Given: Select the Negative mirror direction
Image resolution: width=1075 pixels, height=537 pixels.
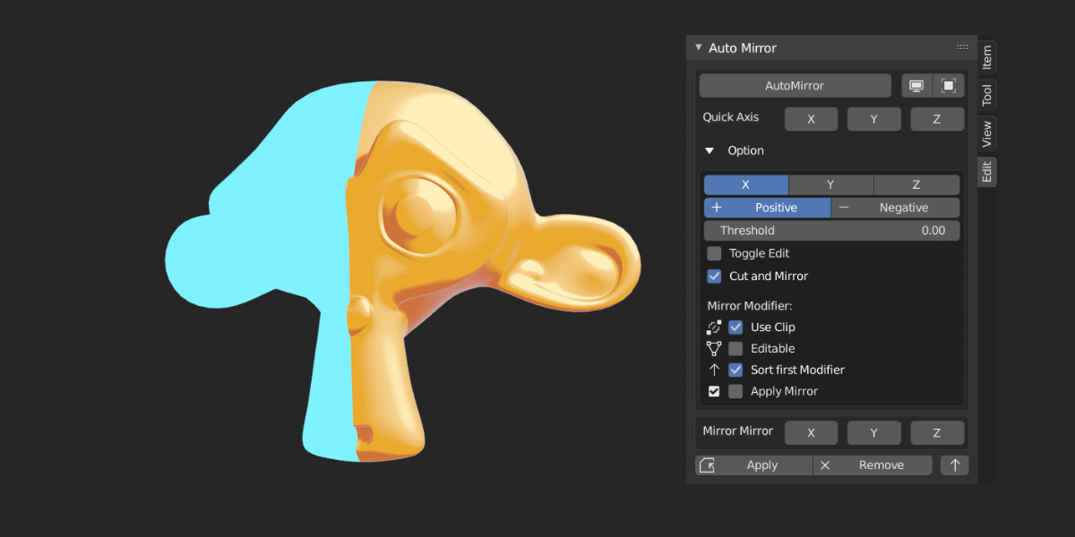Looking at the screenshot, I should tap(895, 207).
